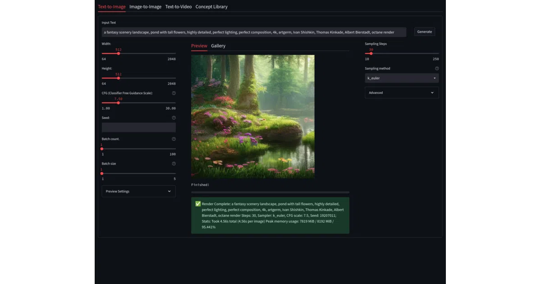This screenshot has width=541, height=284.
Task: Click the generated forest pond image
Action: click(253, 116)
